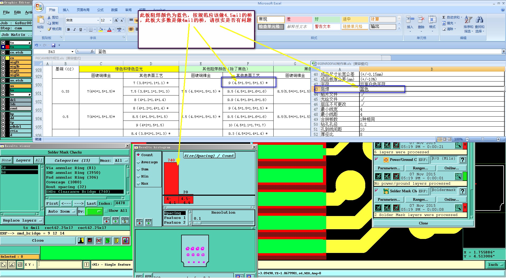Open the font size dropdown in Excel
This screenshot has height=278, width=506.
[110, 20]
